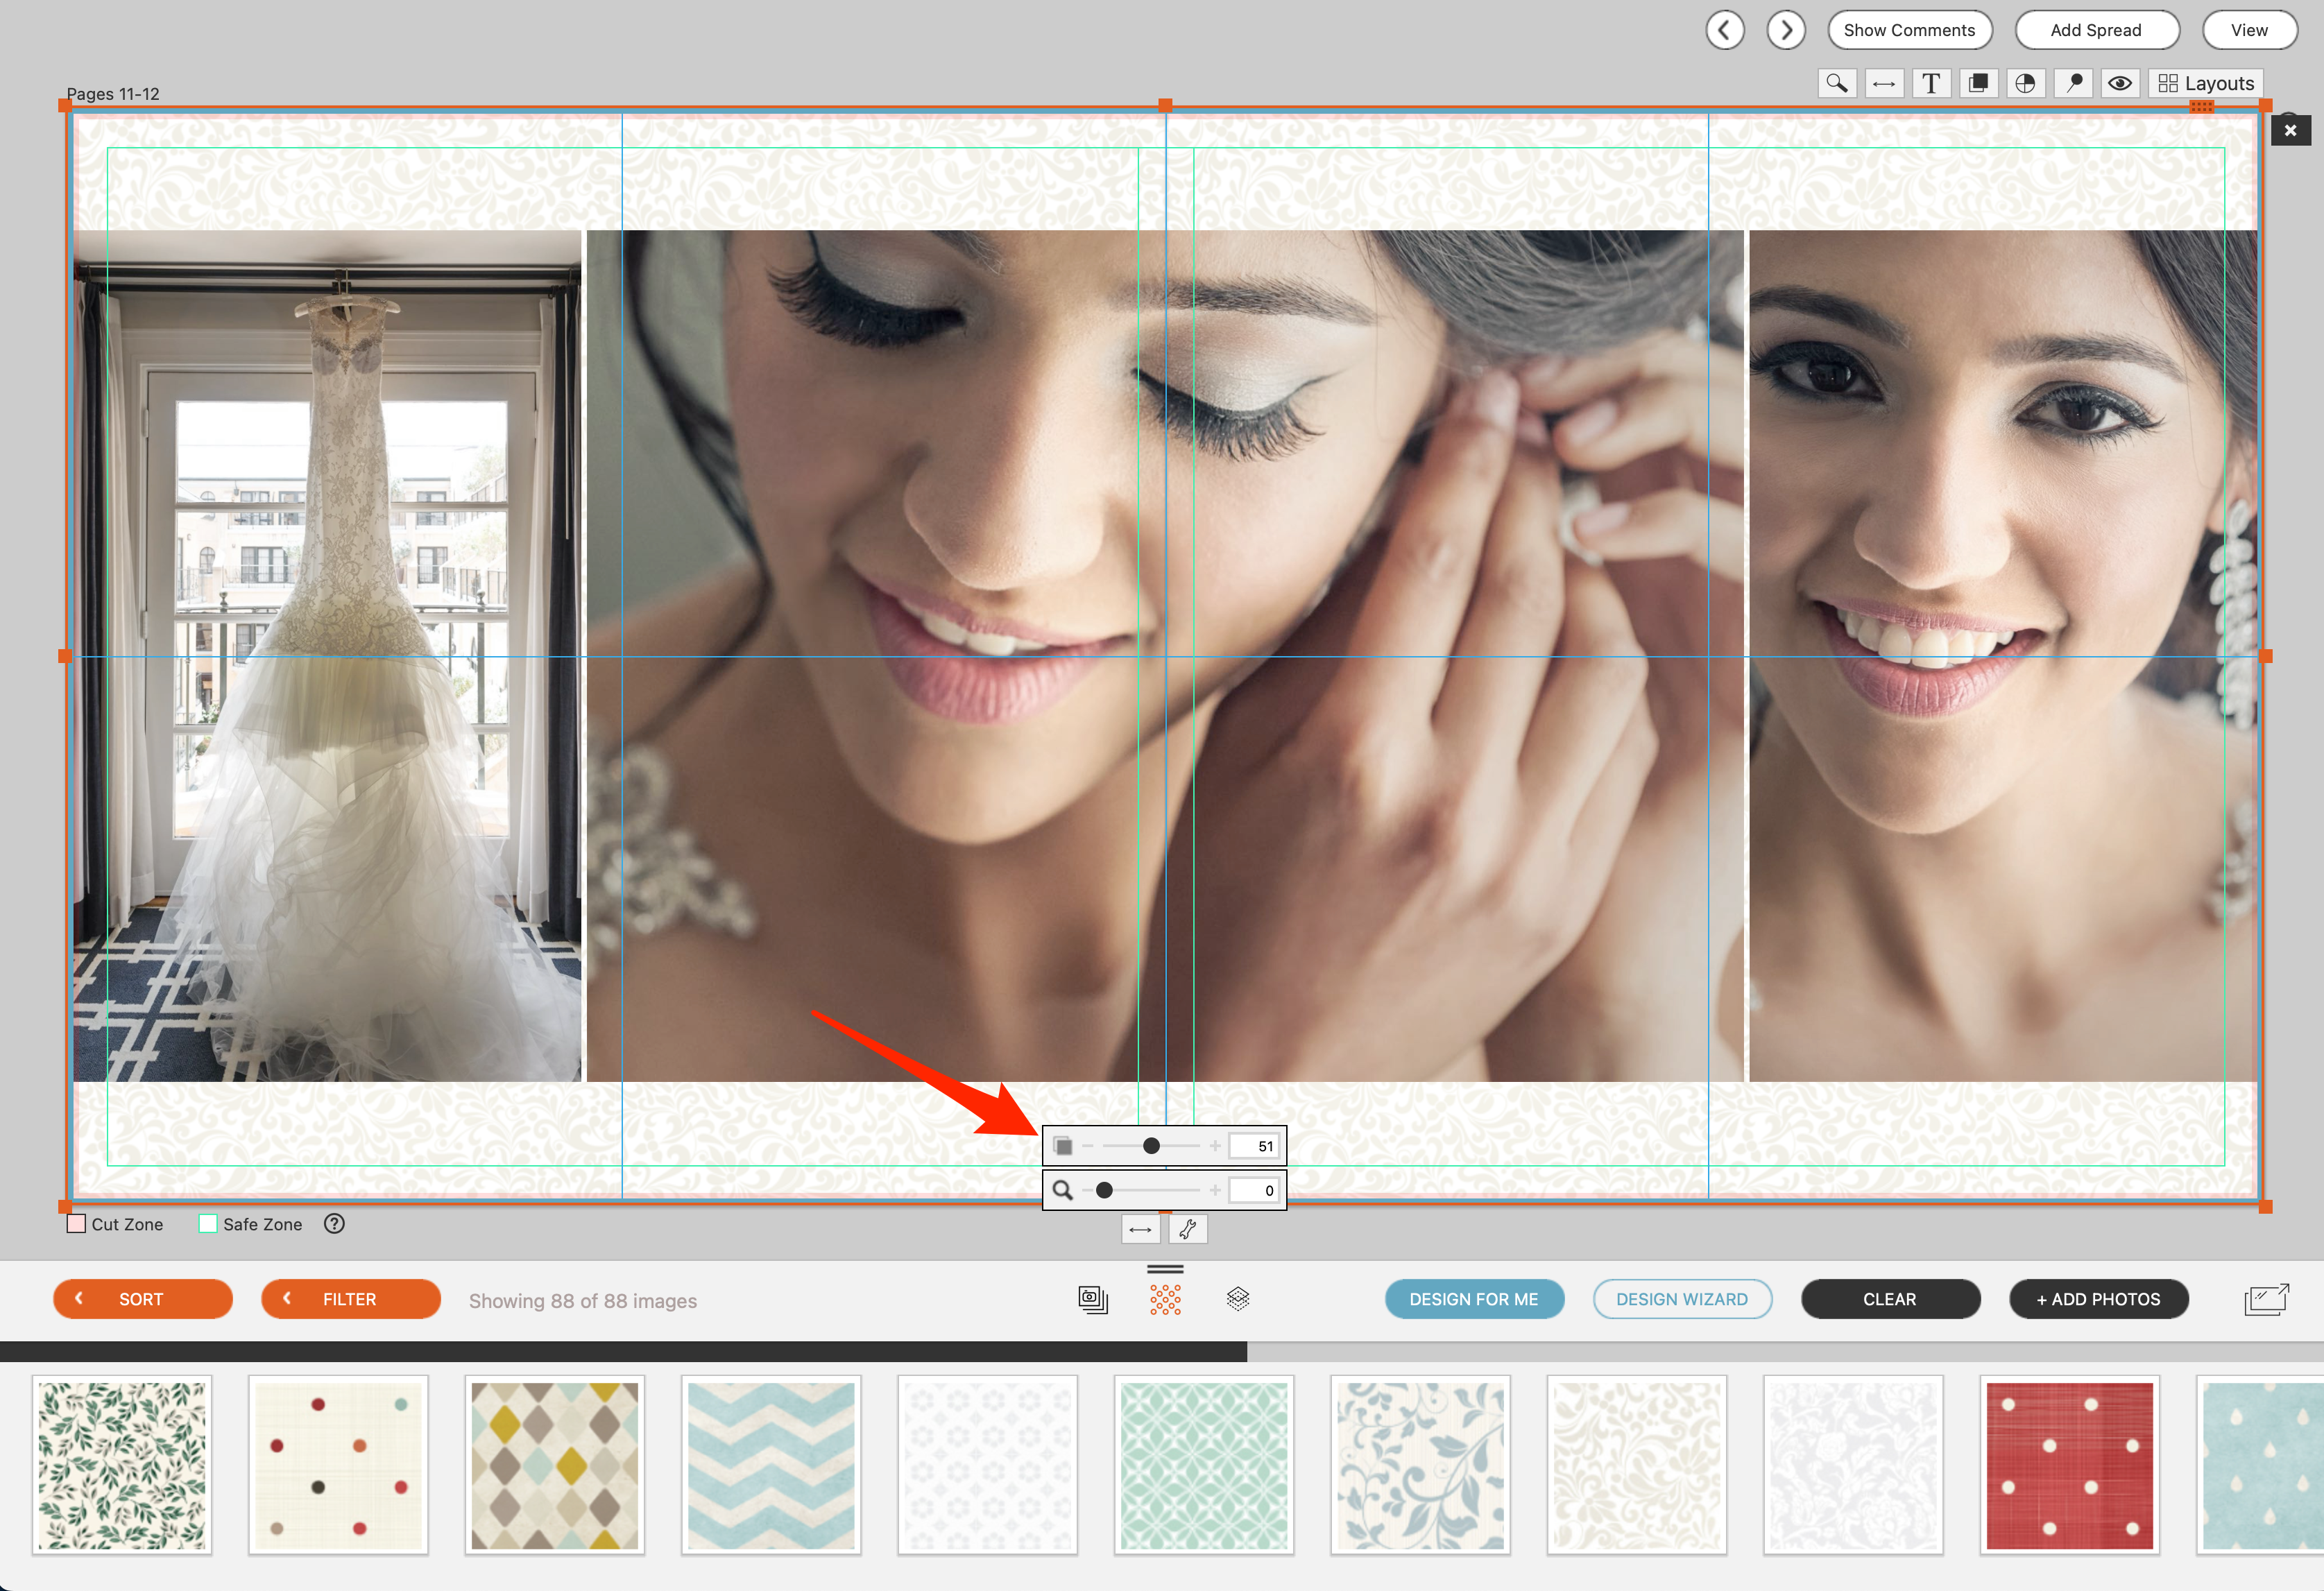This screenshot has width=2324, height=1591.
Task: Switch to the photos library icon
Action: click(1093, 1299)
